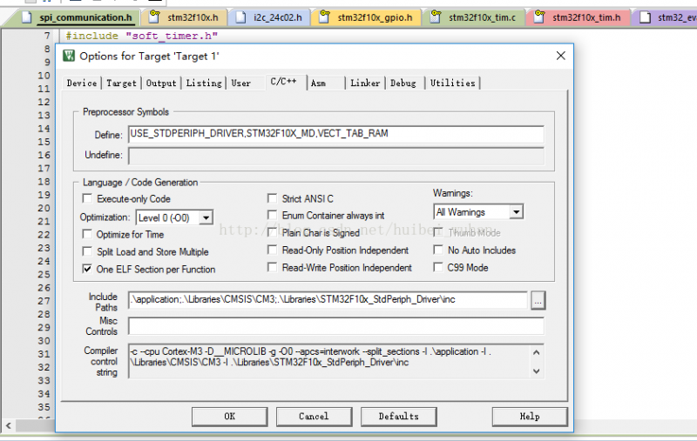The height and width of the screenshot is (441, 697).
Task: Click the Keil icon in dialog title bar
Action: click(69, 56)
